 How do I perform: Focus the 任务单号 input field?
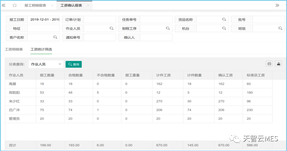point(156,19)
